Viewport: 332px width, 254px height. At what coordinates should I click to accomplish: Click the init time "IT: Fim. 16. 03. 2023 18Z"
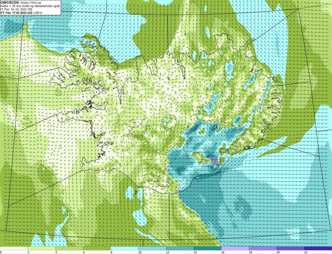click(x=16, y=9)
